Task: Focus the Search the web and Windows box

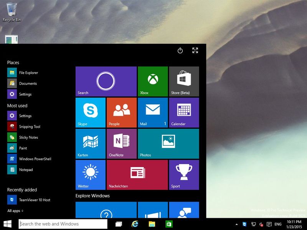Action: coord(63,224)
